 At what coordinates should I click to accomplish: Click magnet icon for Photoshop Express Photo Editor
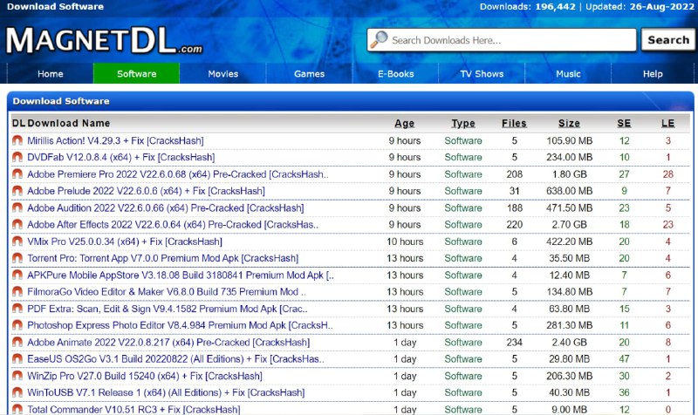point(17,325)
